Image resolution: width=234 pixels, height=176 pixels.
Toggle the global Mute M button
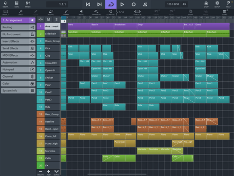[x=48, y=20]
